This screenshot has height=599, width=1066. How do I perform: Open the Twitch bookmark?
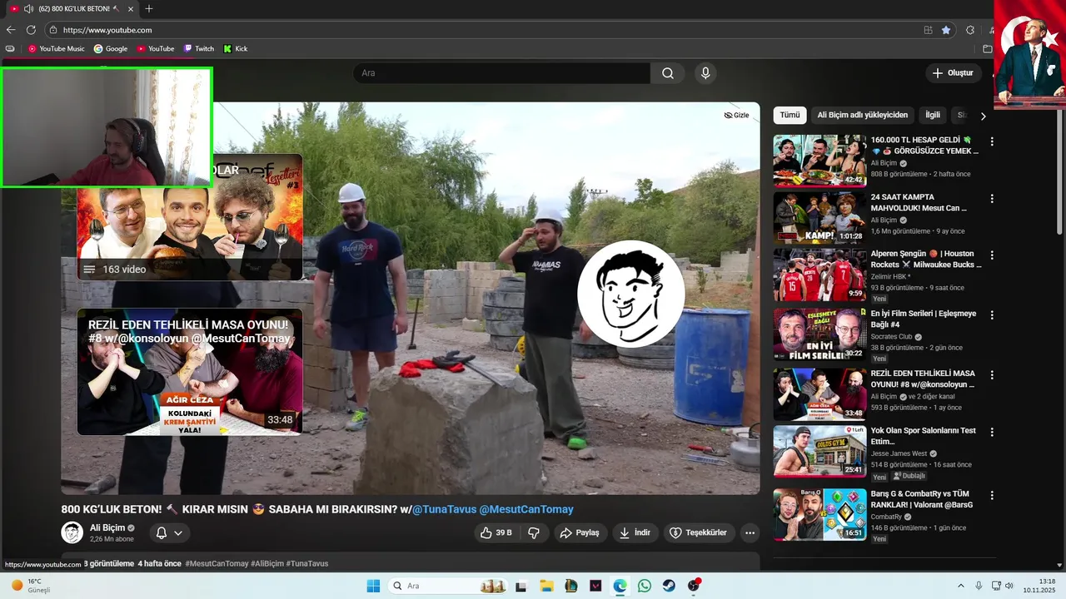click(x=199, y=49)
